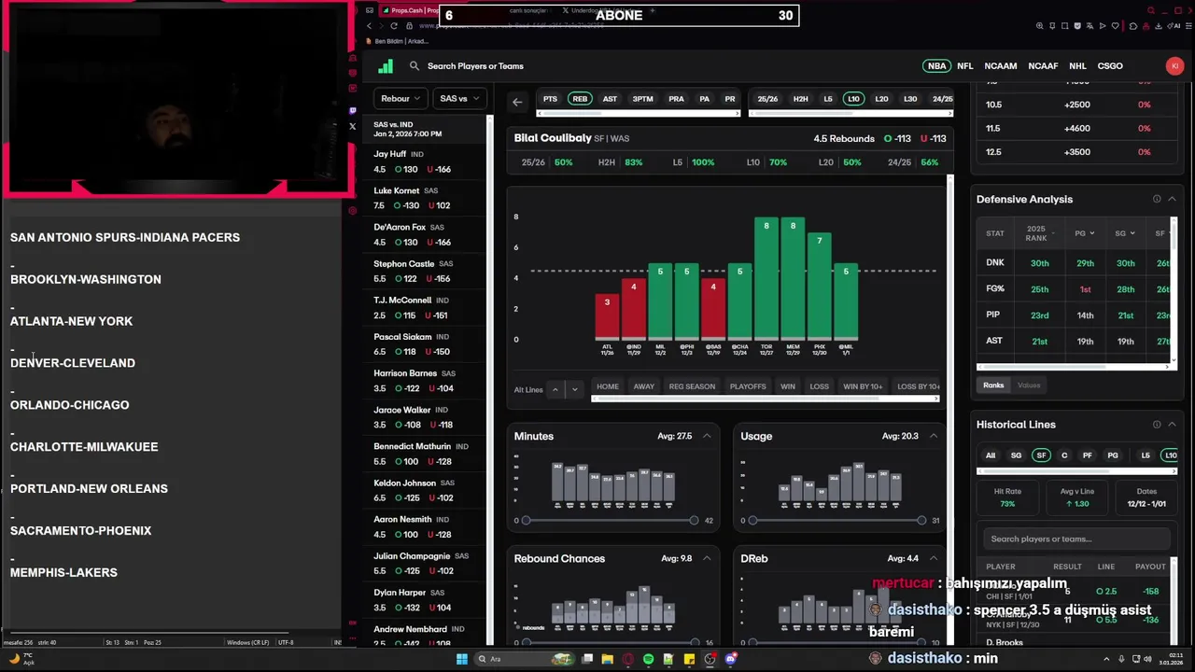Select the L20 games range filter

click(x=881, y=99)
